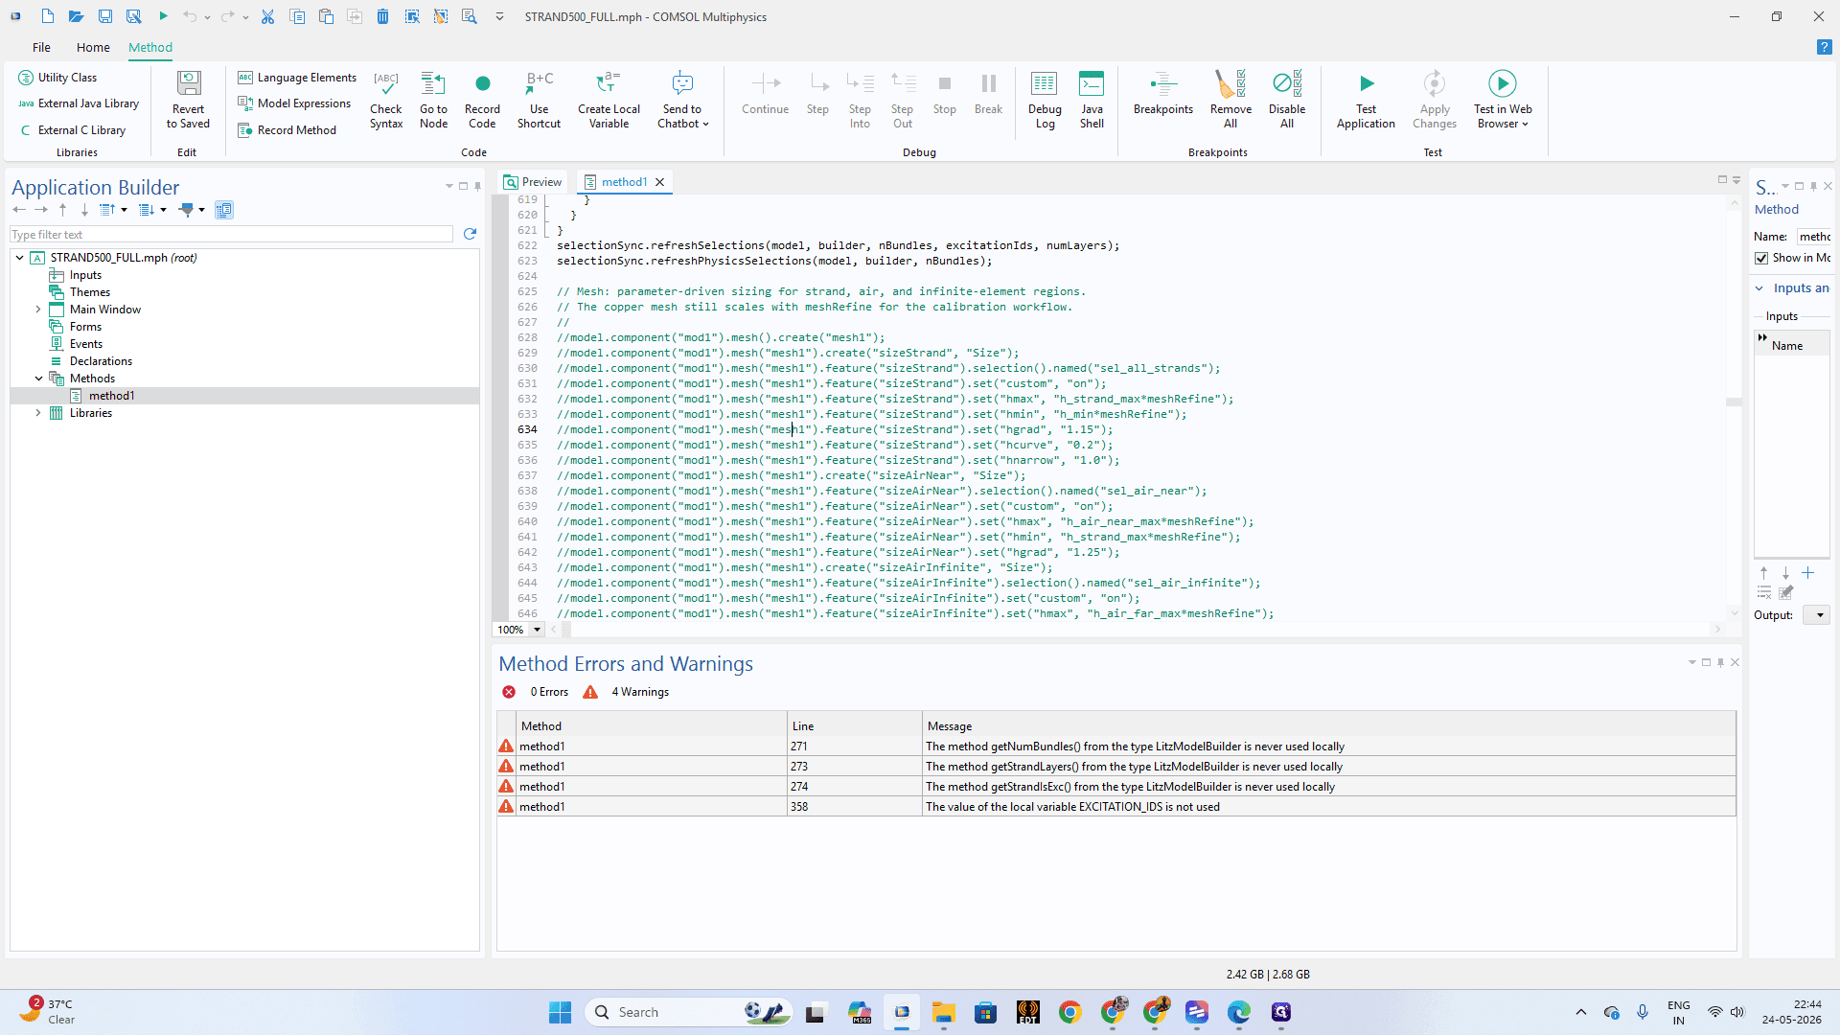Open the Debug Log
Image resolution: width=1840 pixels, height=1035 pixels.
[1045, 100]
